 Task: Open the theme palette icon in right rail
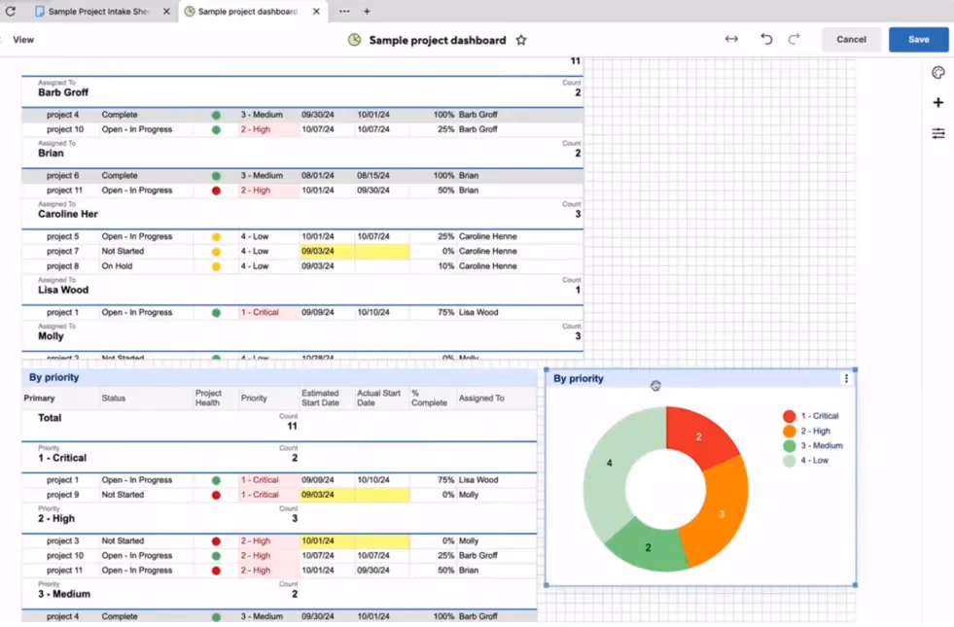[937, 73]
